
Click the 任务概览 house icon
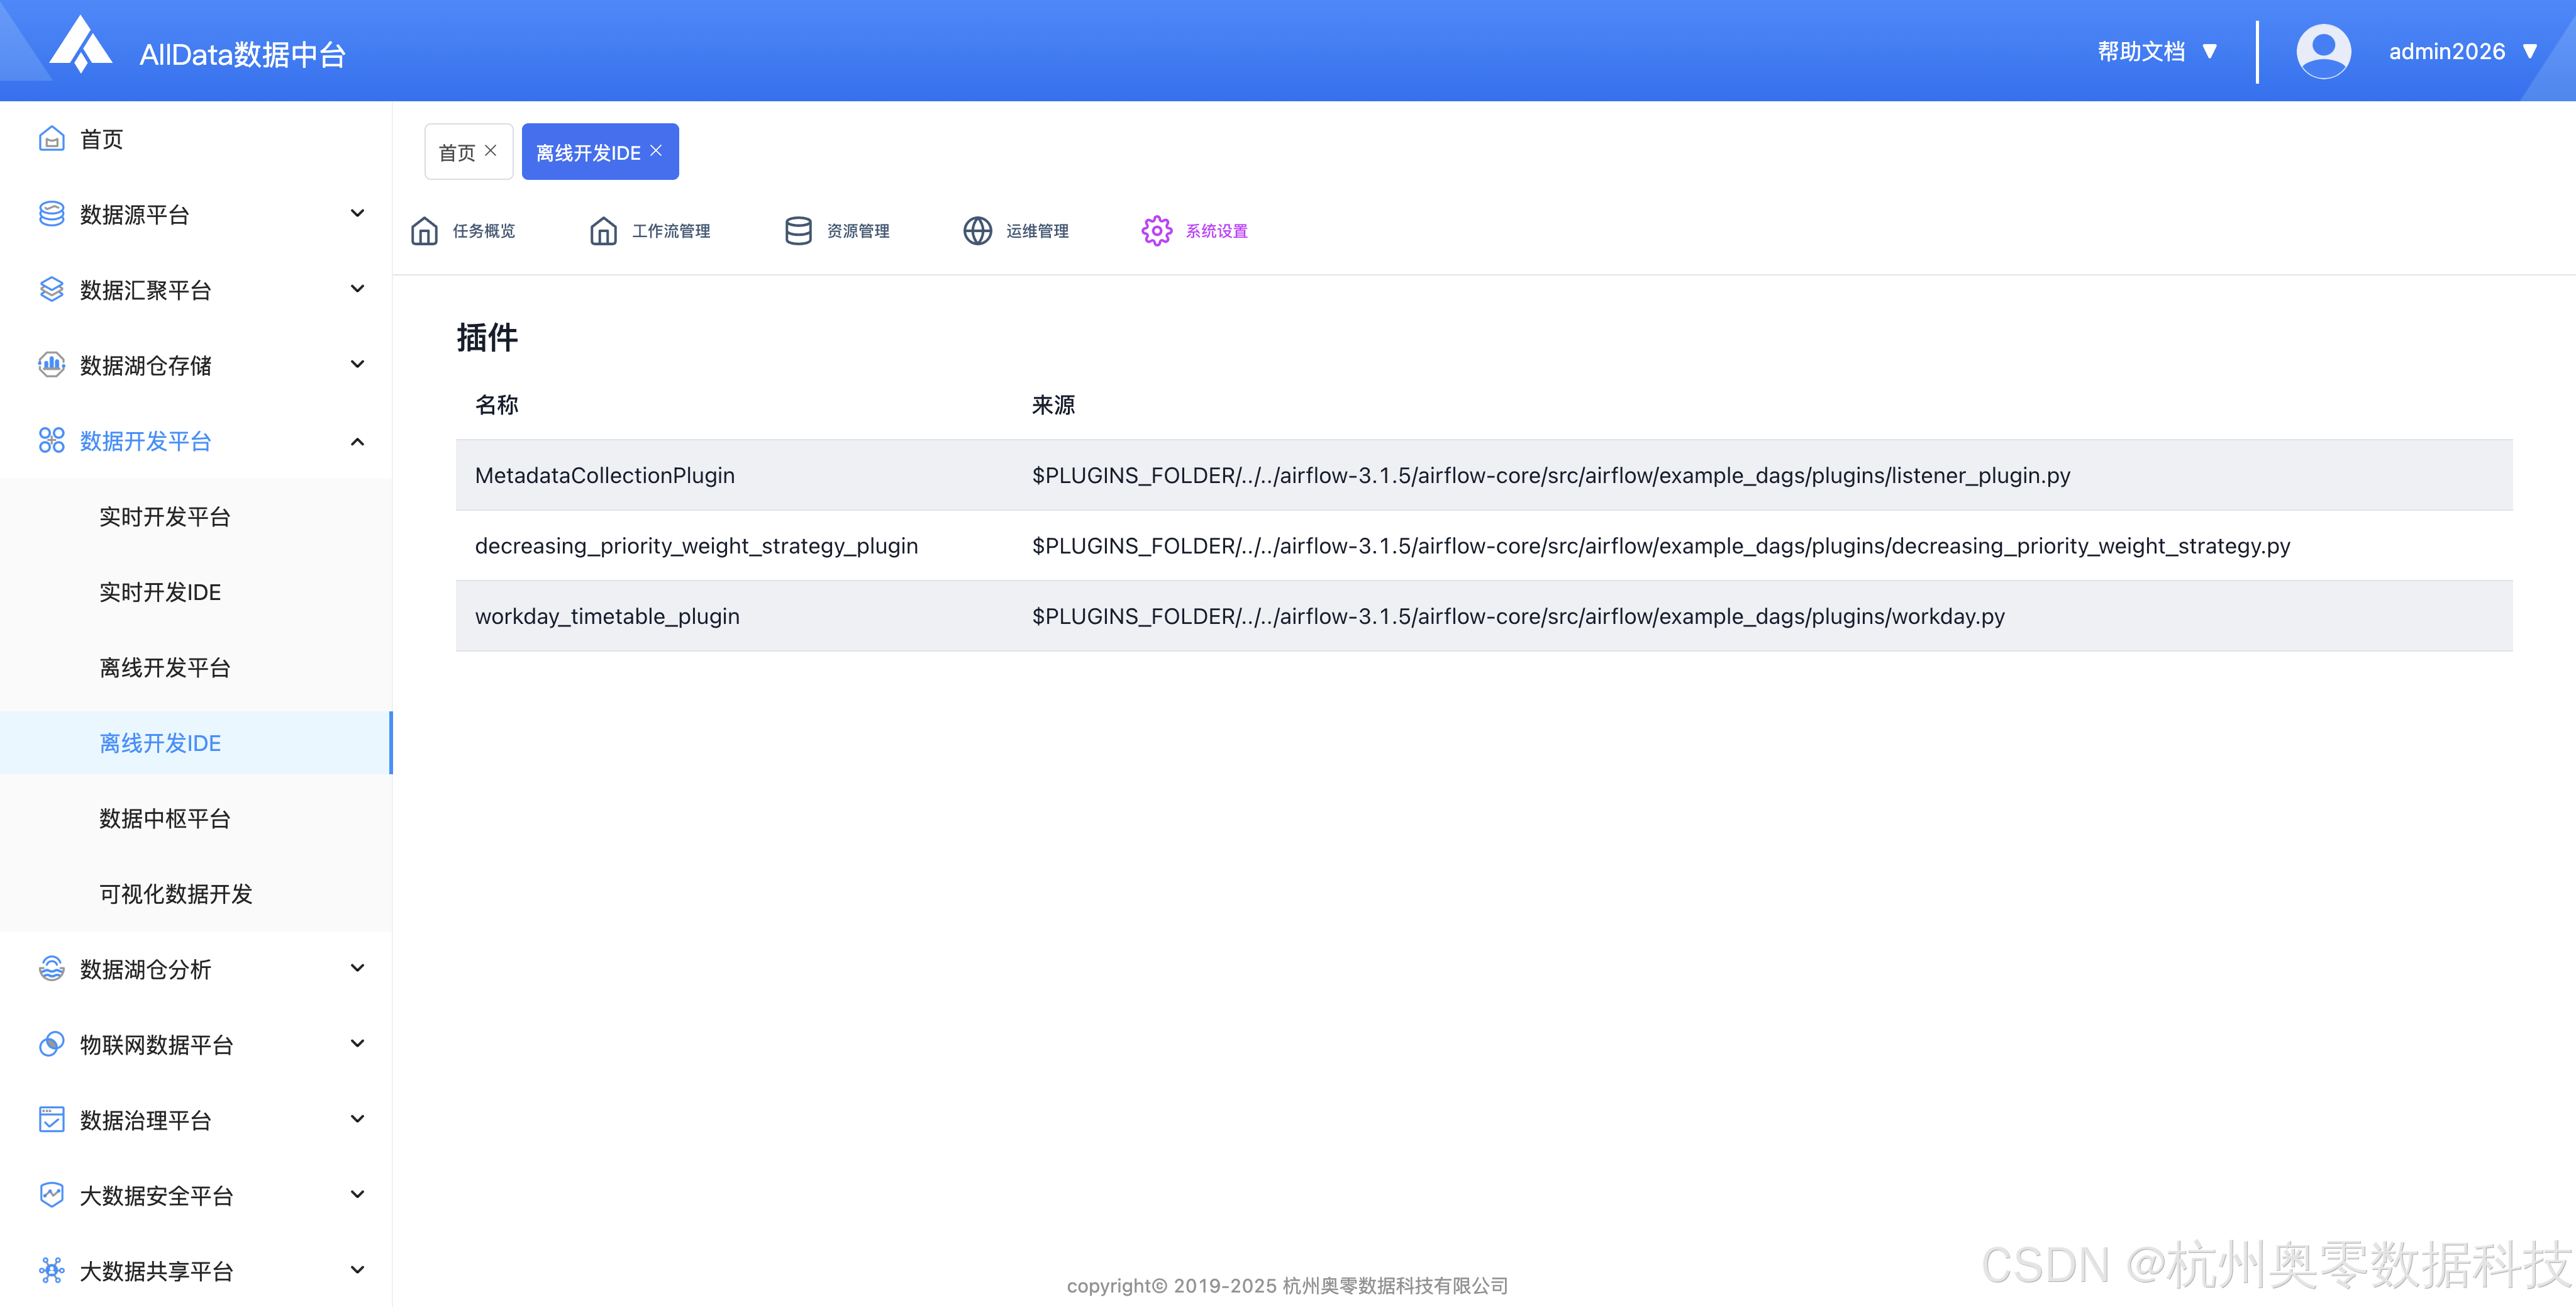tap(424, 231)
